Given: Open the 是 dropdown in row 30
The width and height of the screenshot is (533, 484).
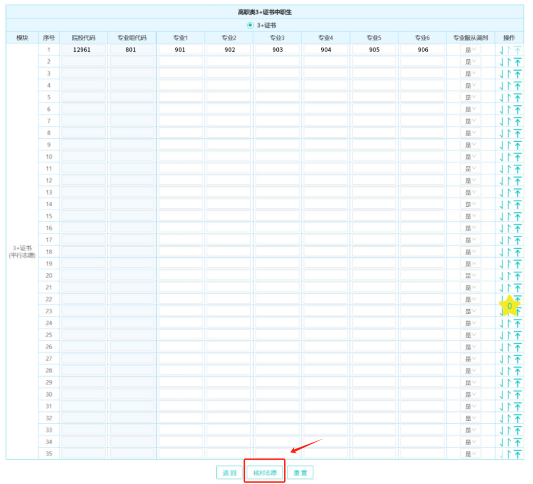Looking at the screenshot, I should point(470,394).
